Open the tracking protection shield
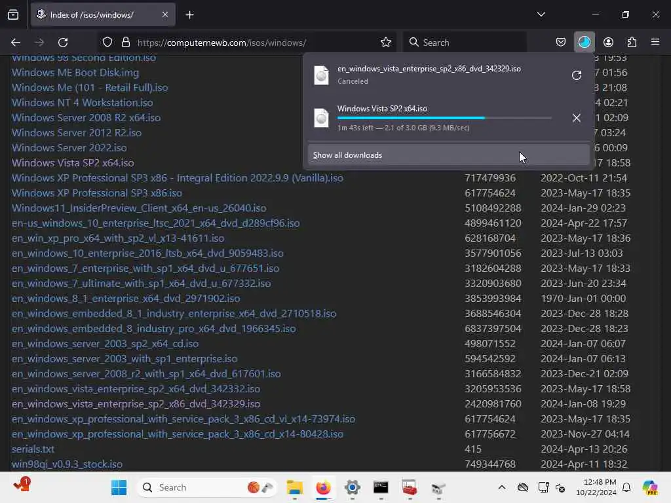 tap(107, 43)
